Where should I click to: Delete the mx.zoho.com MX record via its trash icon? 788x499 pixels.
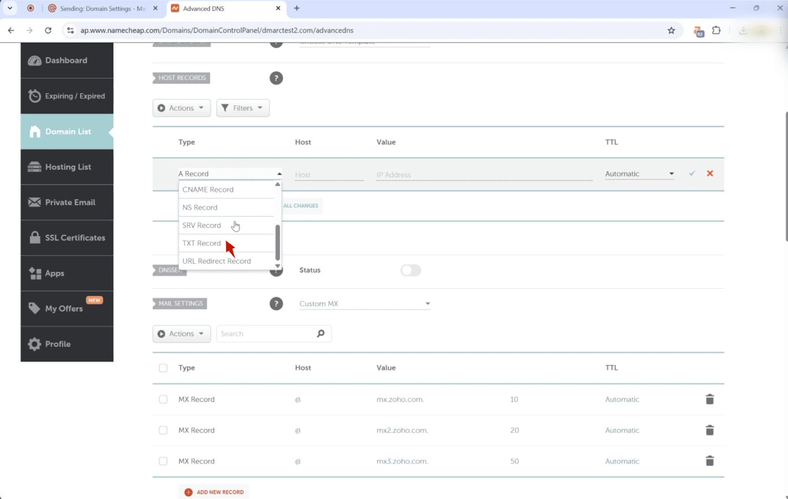709,399
